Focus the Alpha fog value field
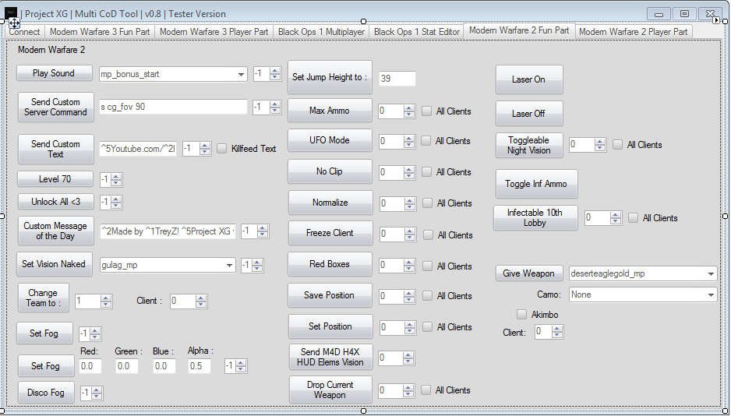Viewport: 731px width, 416px height. pos(199,366)
